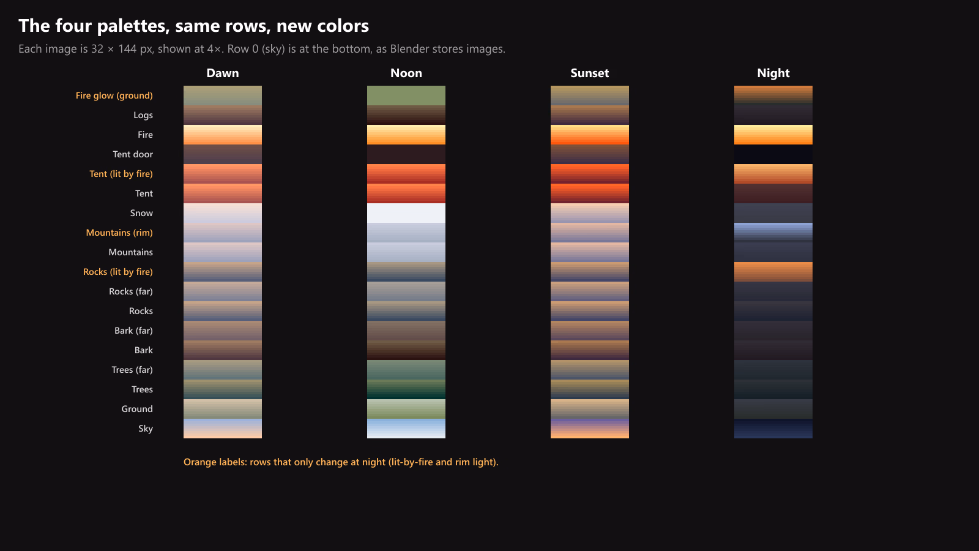Click the Trees (far) label

132,370
